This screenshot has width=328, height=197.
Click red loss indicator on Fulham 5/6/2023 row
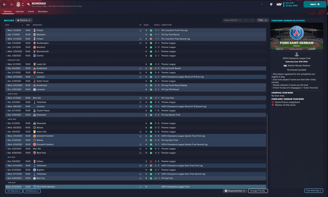151,161
